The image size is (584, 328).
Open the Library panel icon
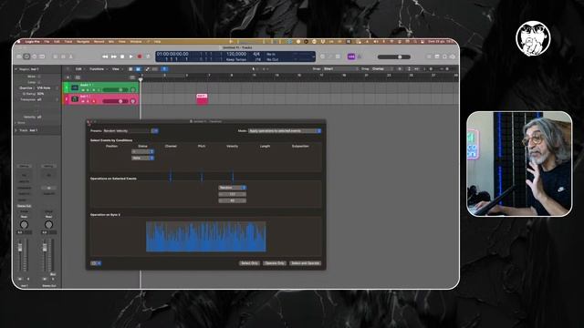tap(19, 56)
